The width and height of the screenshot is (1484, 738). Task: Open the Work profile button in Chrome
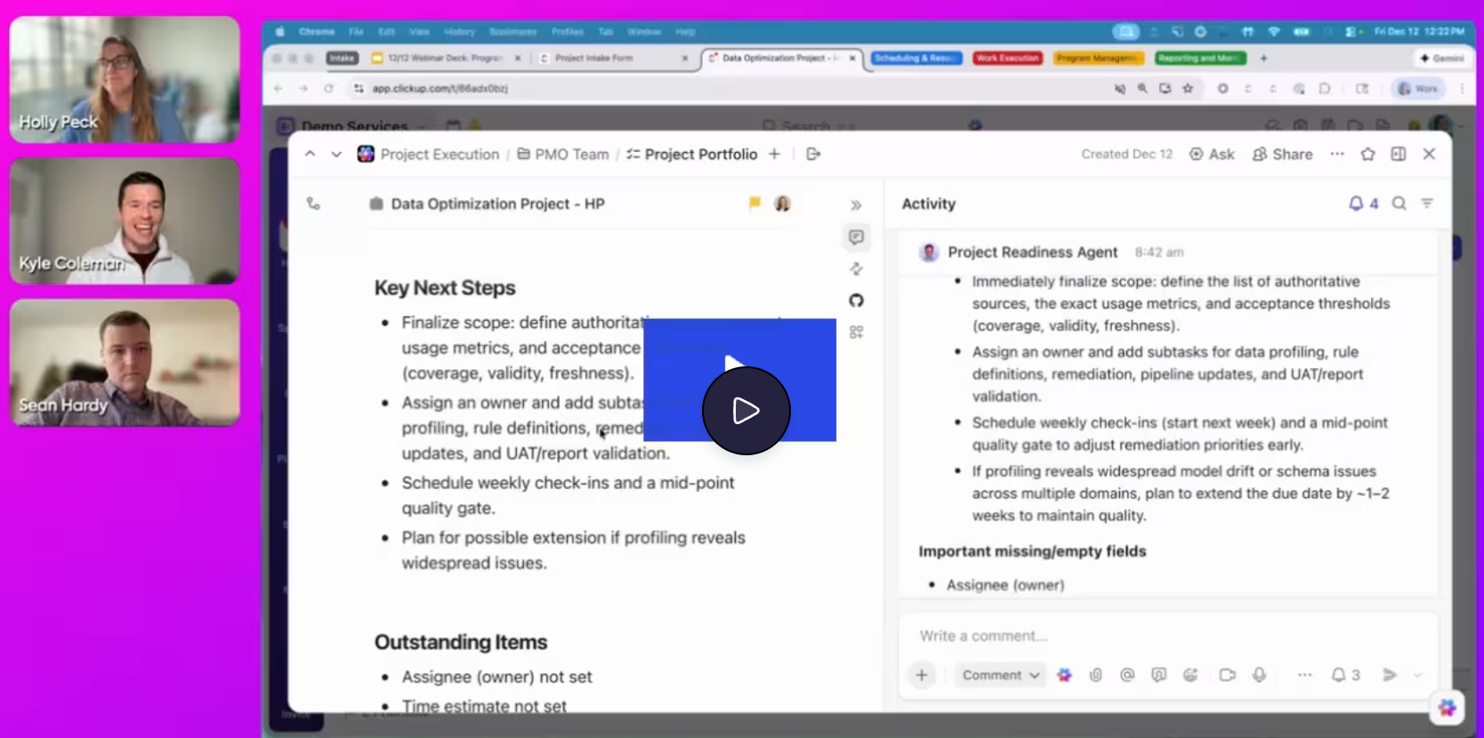pos(1418,89)
